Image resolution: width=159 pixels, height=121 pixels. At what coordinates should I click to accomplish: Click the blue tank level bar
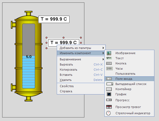pyautogui.click(x=29, y=72)
